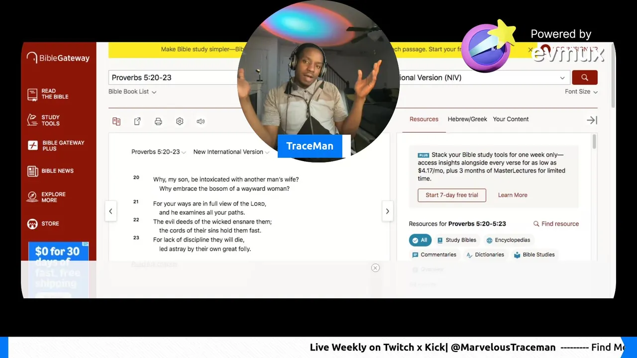The image size is (637, 358).
Task: Go to the next passage arrow
Action: coord(387,211)
